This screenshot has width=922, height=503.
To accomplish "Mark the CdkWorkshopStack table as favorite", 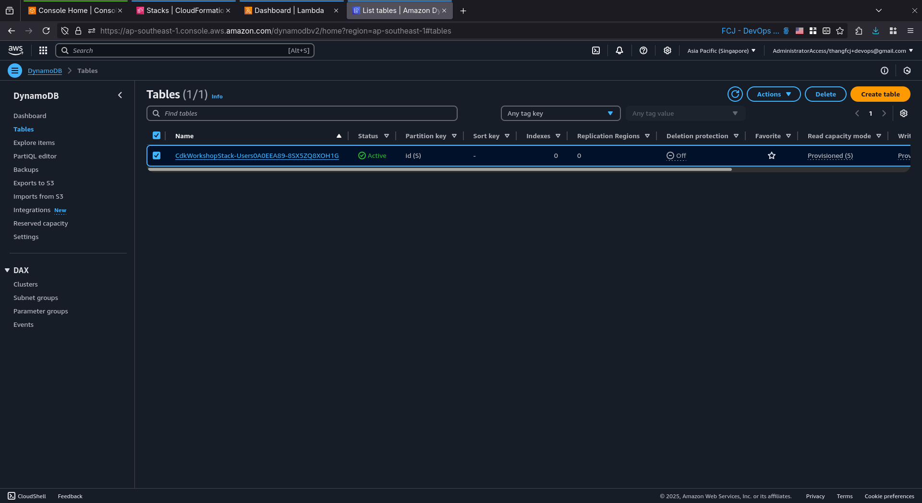I will click(772, 156).
